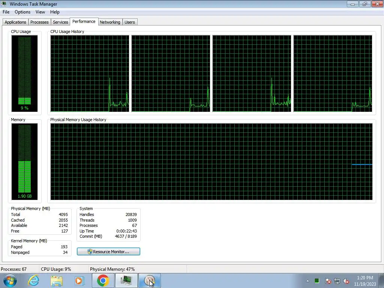Click the second CPU core history graph
The height and width of the screenshot is (288, 384).
pos(171,73)
